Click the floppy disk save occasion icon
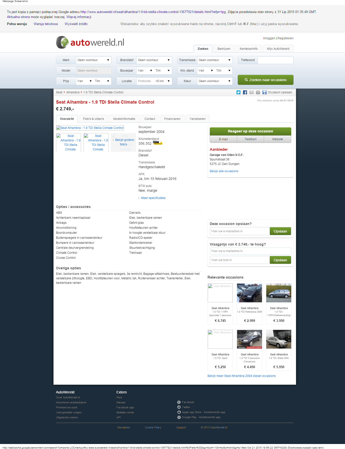This screenshot has height=449, width=345. 264,92
